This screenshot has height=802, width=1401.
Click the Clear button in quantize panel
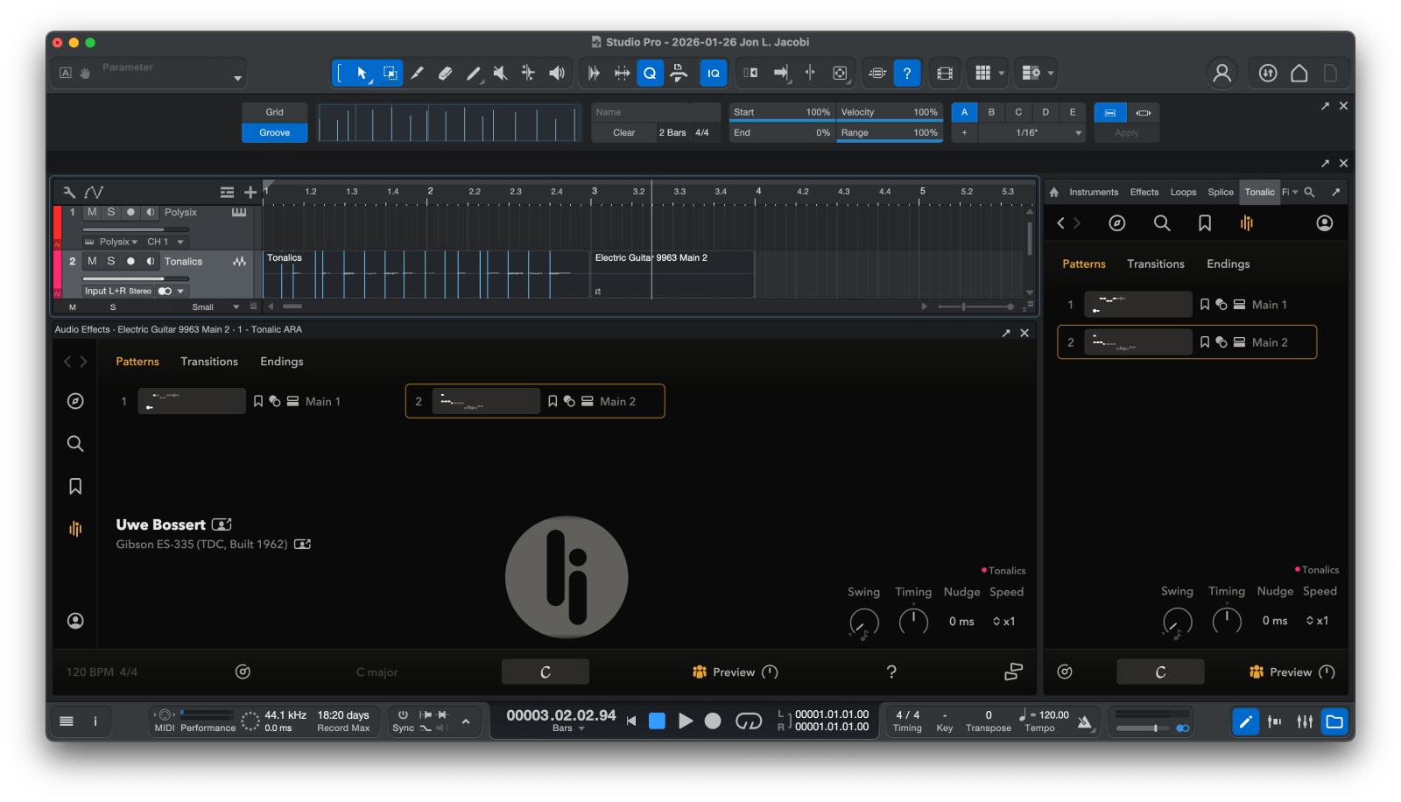(x=623, y=133)
